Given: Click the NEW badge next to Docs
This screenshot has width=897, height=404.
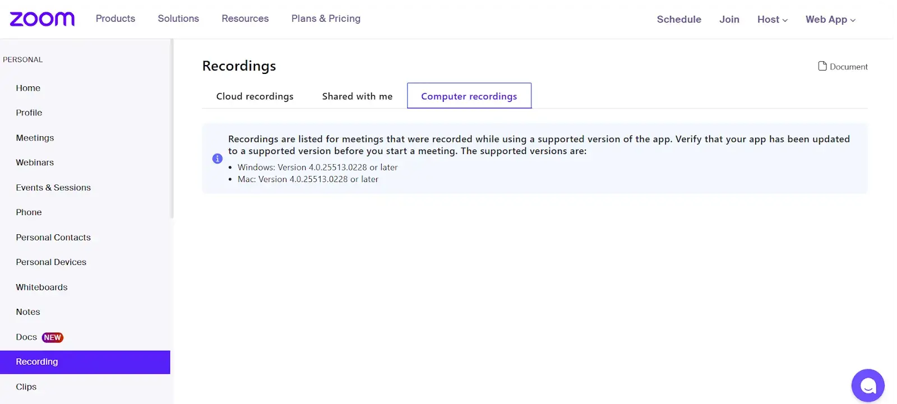Looking at the screenshot, I should pyautogui.click(x=53, y=337).
